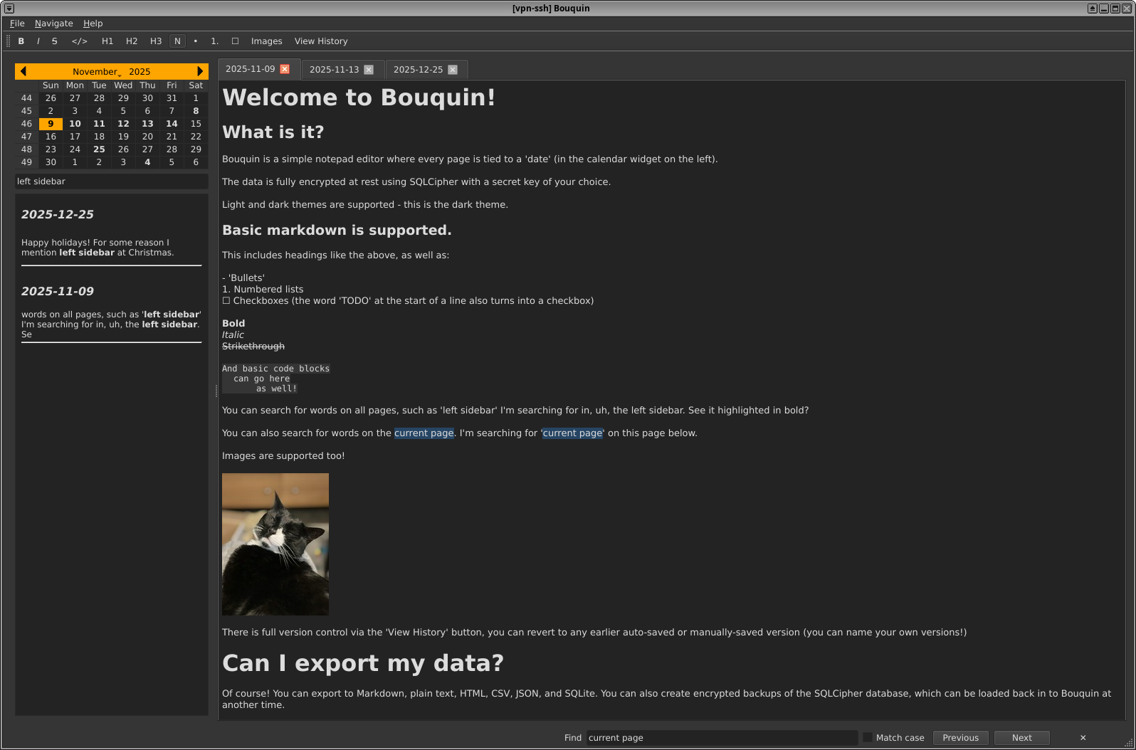Image resolution: width=1136 pixels, height=750 pixels.
Task: Toggle bold formatting in toolbar
Action: tap(21, 41)
